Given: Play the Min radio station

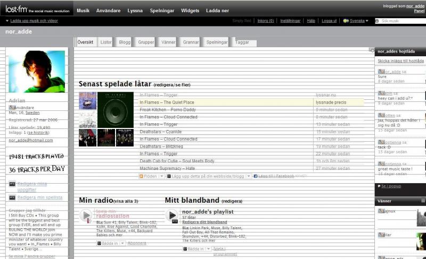Looking at the screenshot, I should pos(86,215).
